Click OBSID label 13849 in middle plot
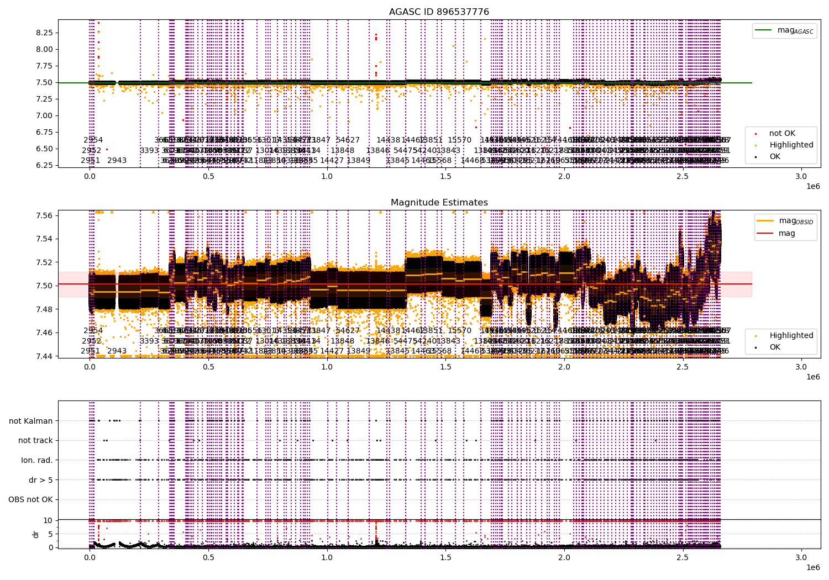 [359, 351]
